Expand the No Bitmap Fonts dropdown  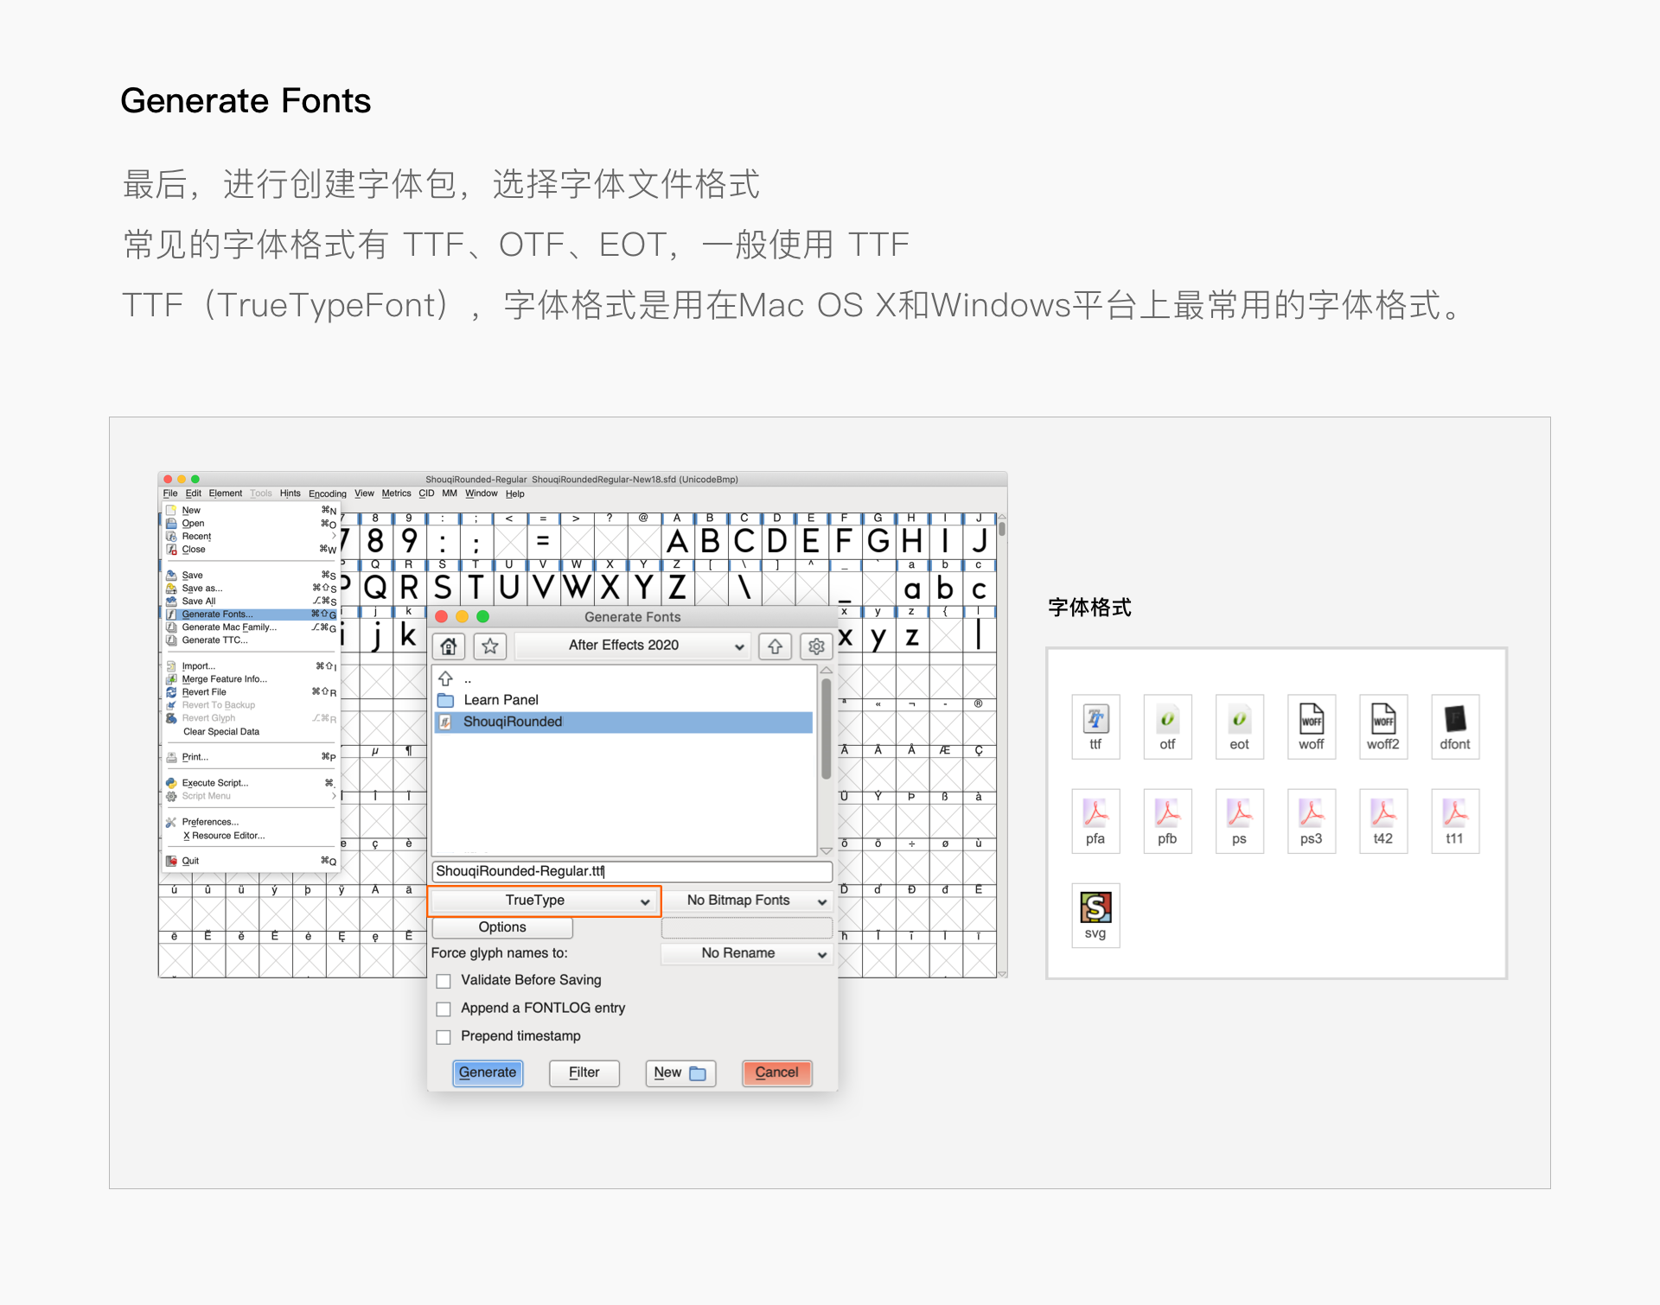pyautogui.click(x=747, y=901)
